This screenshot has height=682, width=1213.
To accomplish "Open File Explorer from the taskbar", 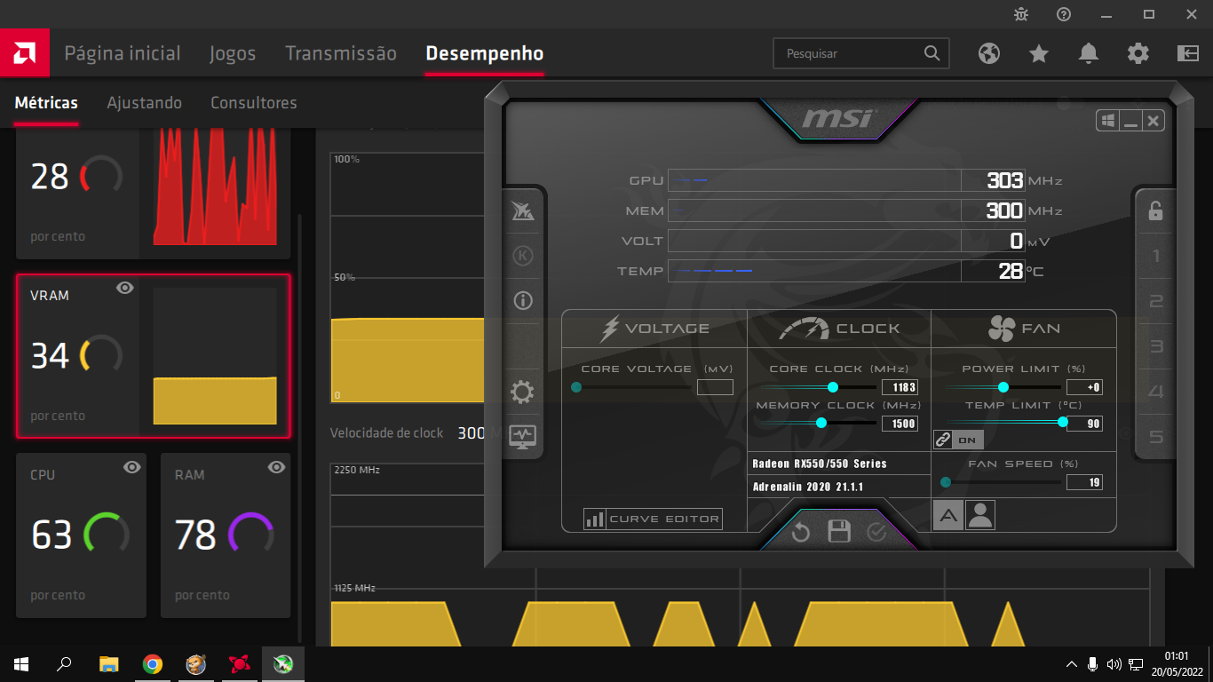I will coord(108,663).
